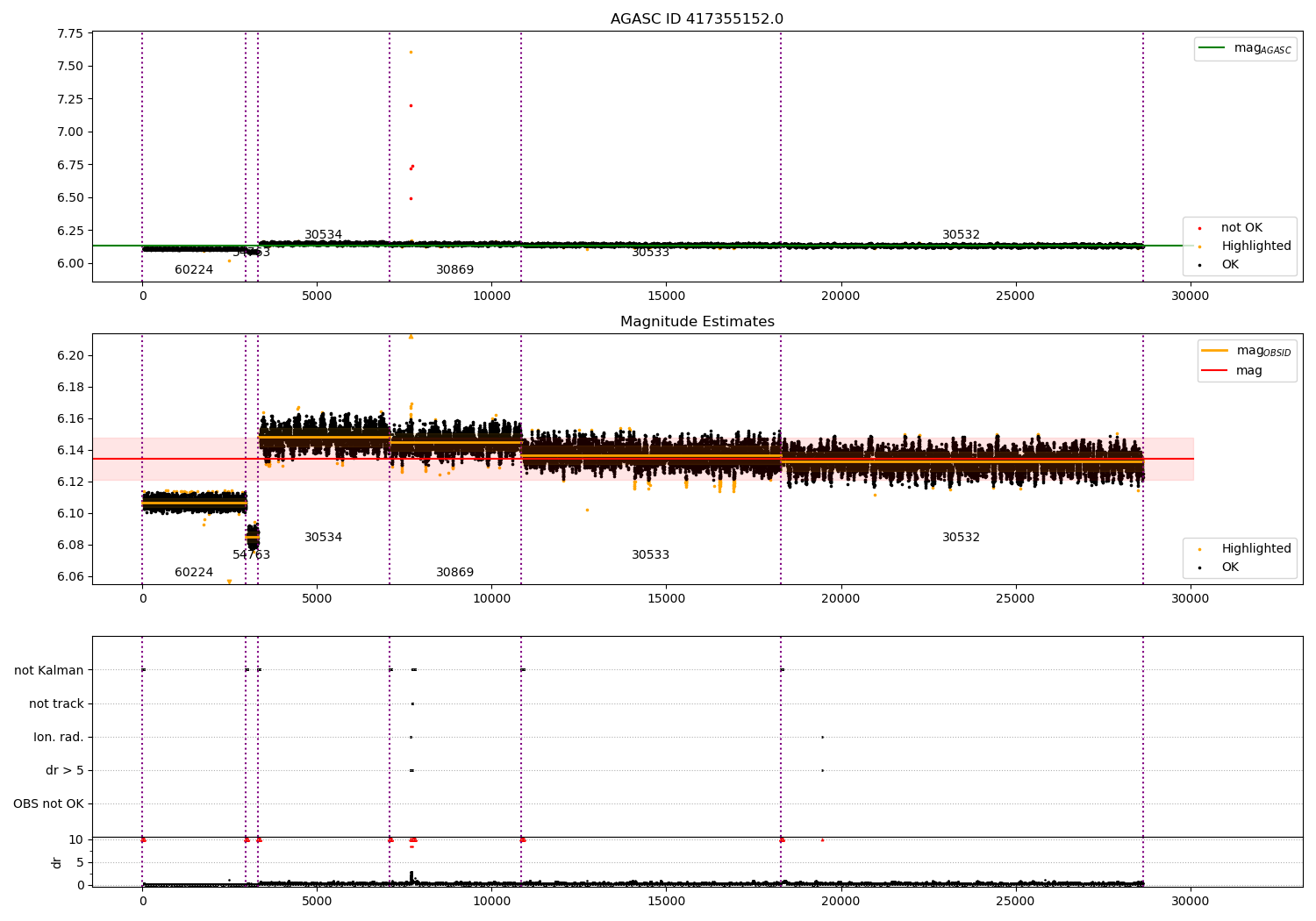
Task: Click OBSID label 30532 in Magnitude Estimates plot
Action: point(961,538)
